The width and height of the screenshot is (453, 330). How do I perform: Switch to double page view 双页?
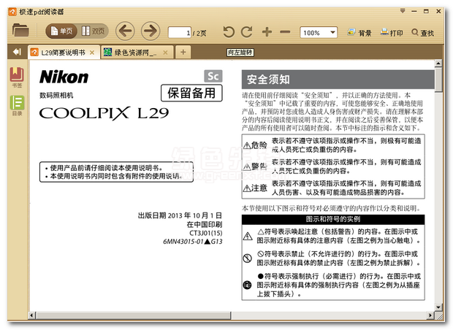point(93,31)
